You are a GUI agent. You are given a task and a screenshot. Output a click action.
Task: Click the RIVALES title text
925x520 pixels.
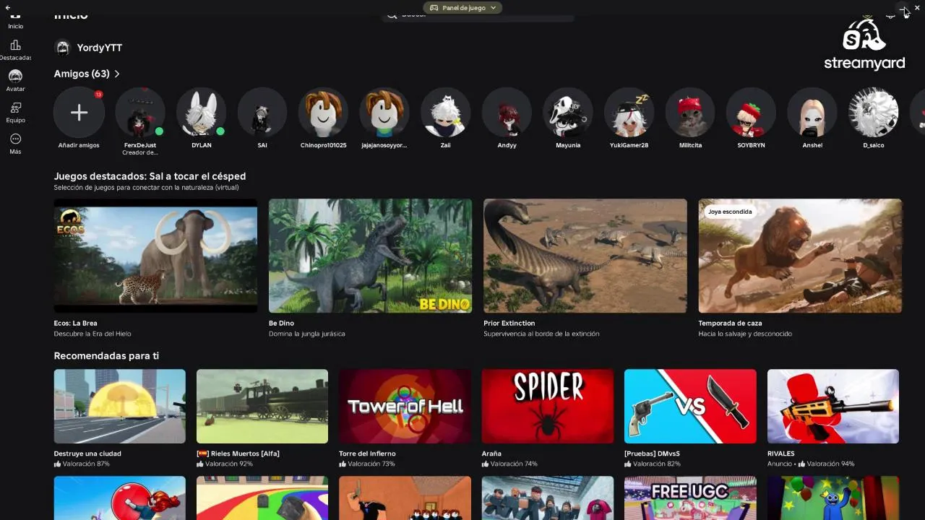(781, 454)
